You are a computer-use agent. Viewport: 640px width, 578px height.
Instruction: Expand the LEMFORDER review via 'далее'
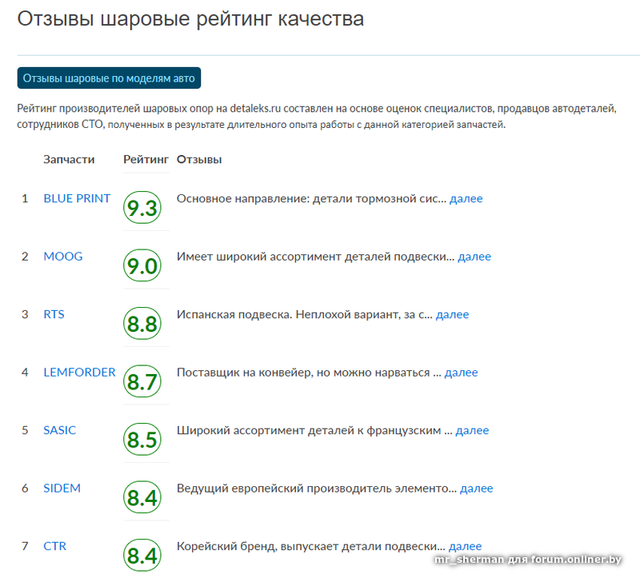[x=462, y=372]
